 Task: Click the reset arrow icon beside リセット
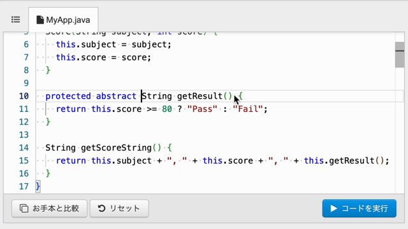101,208
